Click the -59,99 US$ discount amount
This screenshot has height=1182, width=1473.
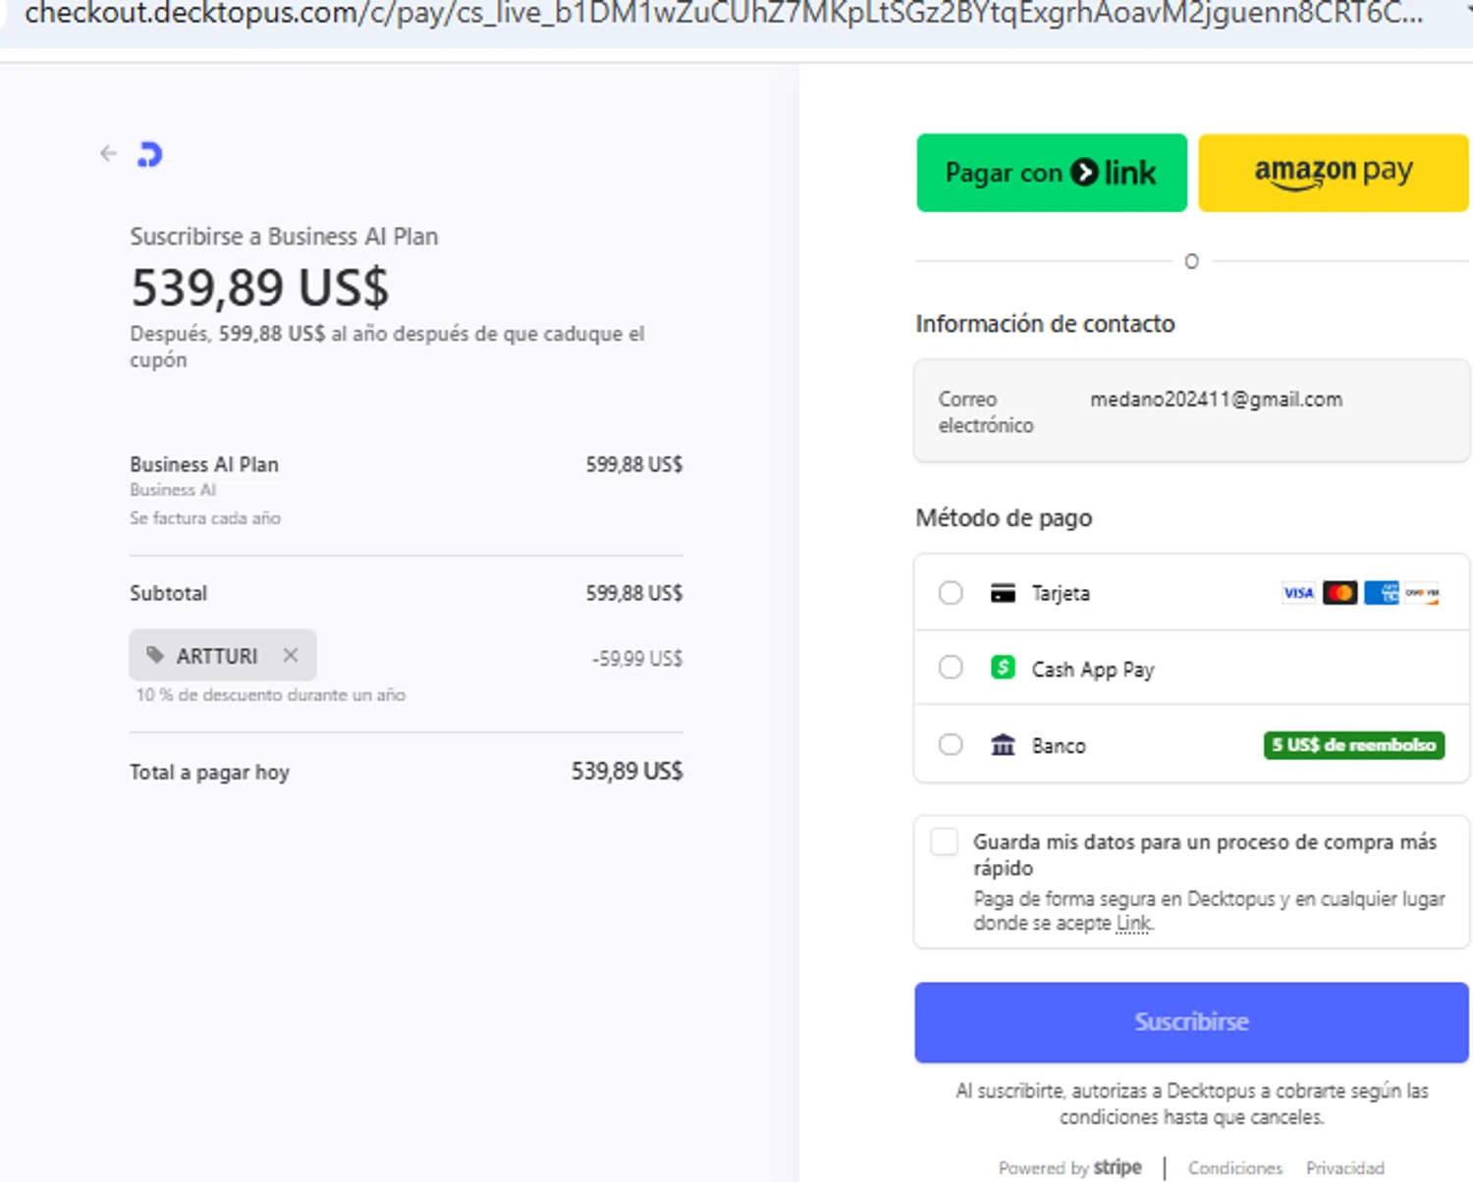tap(637, 659)
